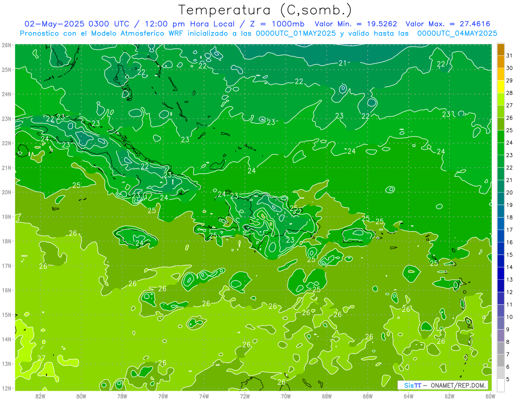Image resolution: width=521 pixels, height=402 pixels.
Task: Click the "0000UTC_04MAY2025" valid-until time text
Action: click(457, 33)
